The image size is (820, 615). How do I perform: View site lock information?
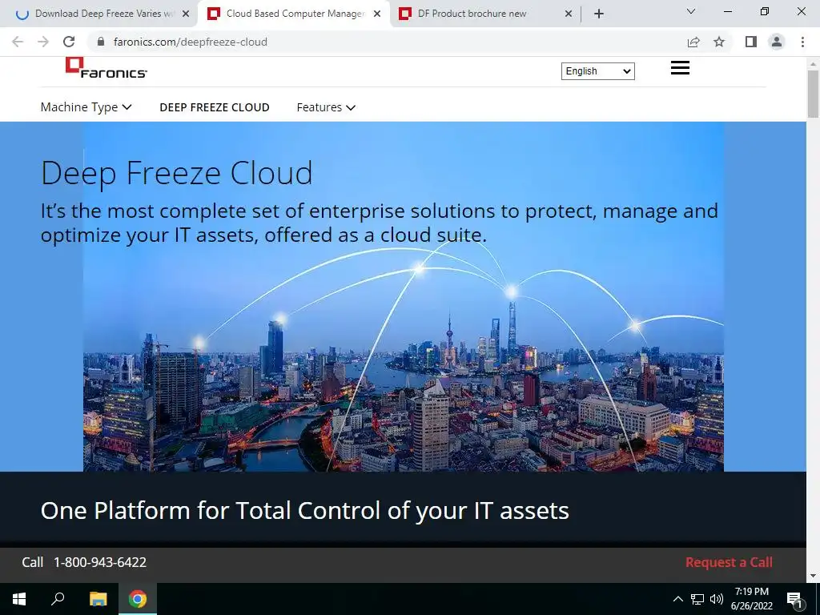click(x=101, y=42)
